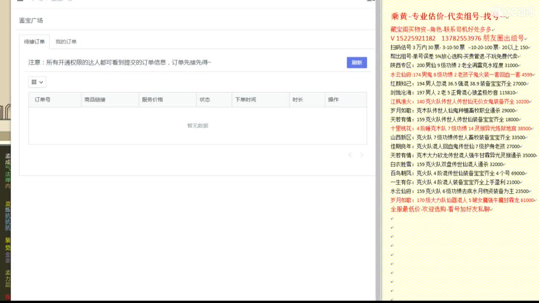The height and width of the screenshot is (303, 539).
Task: Click the 白衣胜雪 listing line
Action: point(447,164)
